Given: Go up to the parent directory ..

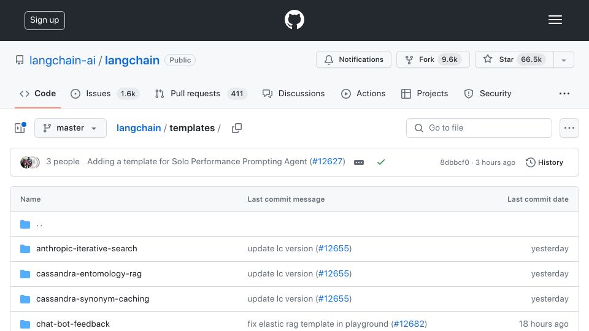Looking at the screenshot, I should coord(39,224).
